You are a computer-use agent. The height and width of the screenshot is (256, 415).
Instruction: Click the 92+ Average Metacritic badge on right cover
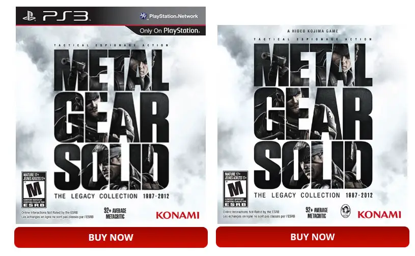pos(316,213)
